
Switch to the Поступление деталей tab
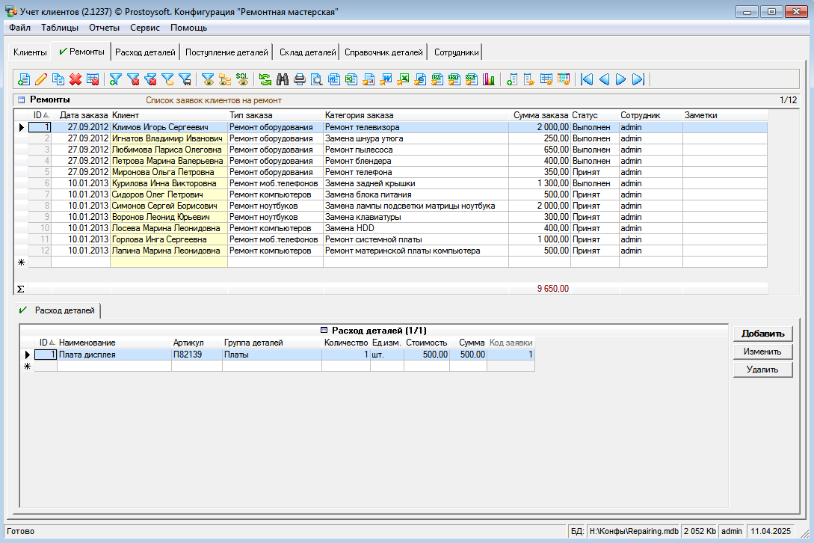227,52
